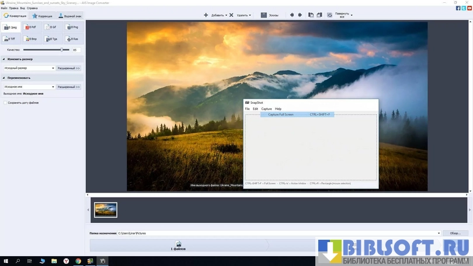
Task: Switch to the Коррекция tab
Action: tap(42, 16)
